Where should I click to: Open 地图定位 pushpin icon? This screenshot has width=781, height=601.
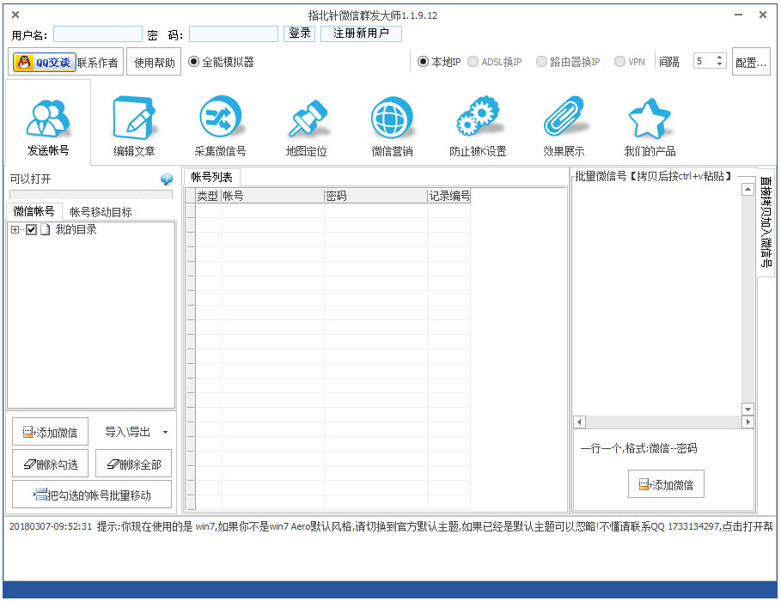307,120
